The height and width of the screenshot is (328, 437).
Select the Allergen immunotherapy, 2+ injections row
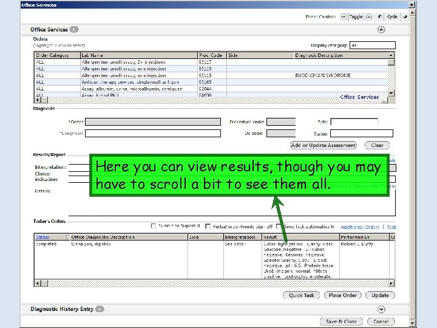click(x=211, y=62)
